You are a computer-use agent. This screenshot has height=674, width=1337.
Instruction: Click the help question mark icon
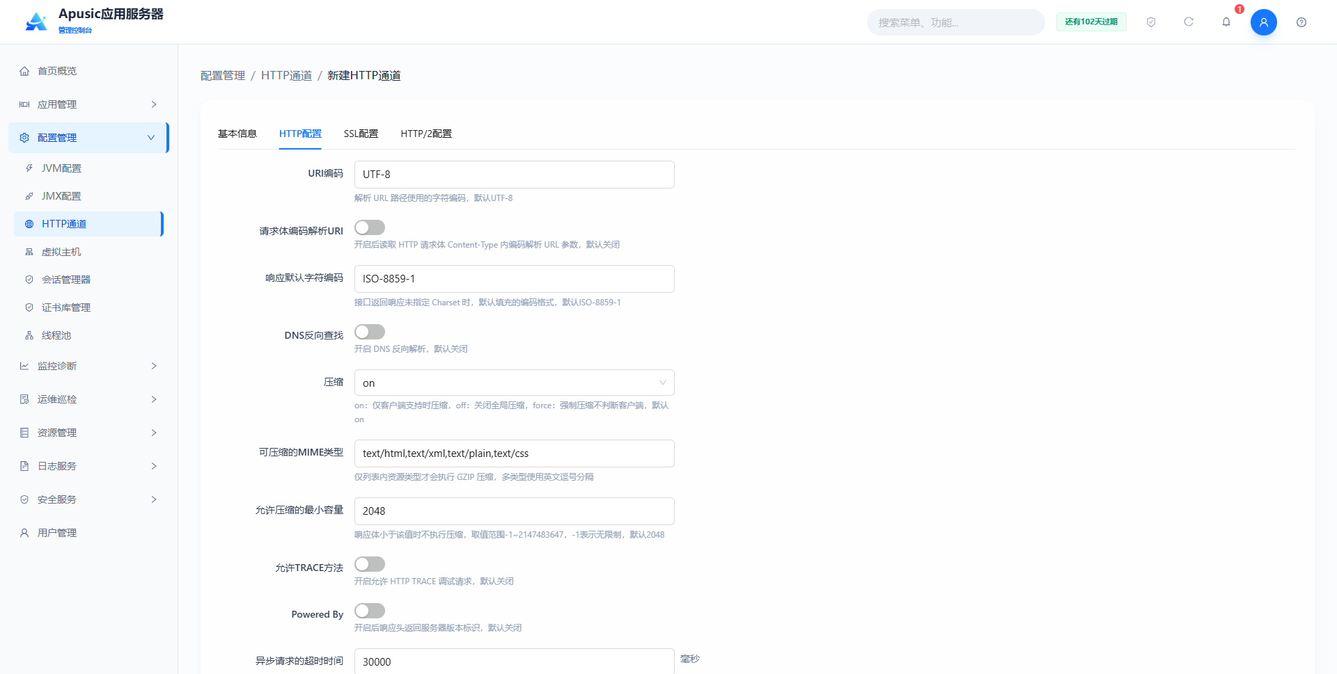pyautogui.click(x=1301, y=22)
